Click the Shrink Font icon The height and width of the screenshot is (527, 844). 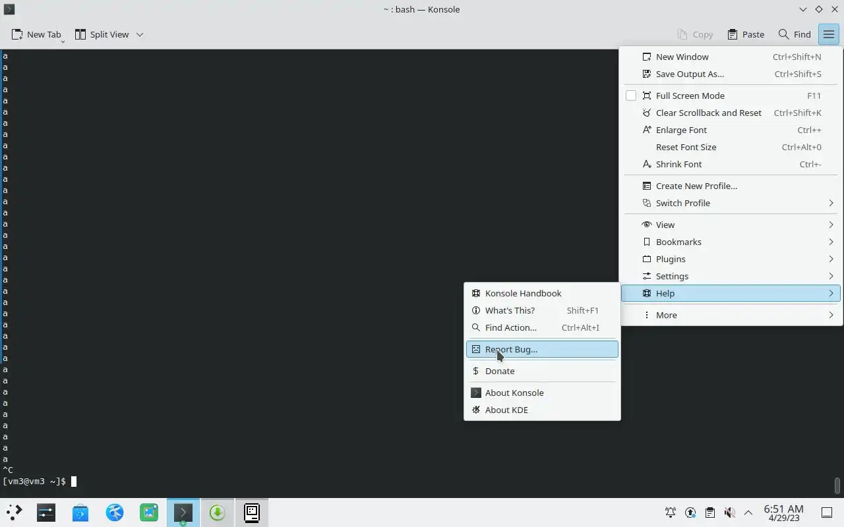647,164
